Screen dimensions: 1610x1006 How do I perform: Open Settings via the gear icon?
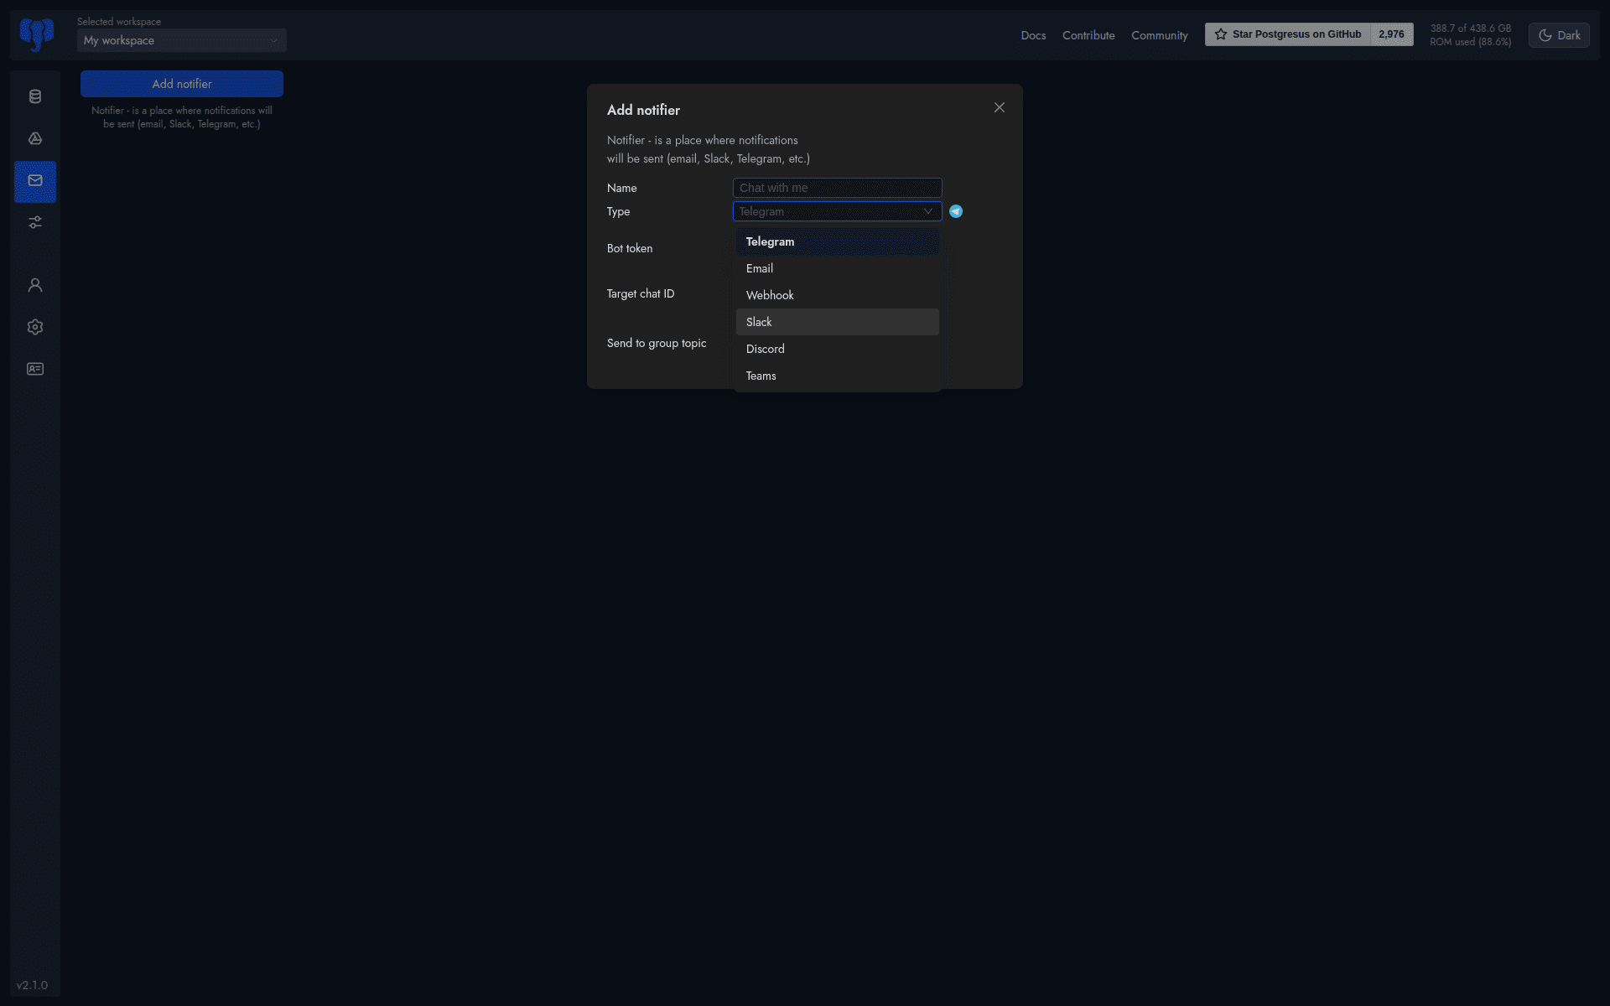pos(35,327)
